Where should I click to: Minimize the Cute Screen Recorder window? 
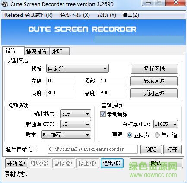[149, 3]
